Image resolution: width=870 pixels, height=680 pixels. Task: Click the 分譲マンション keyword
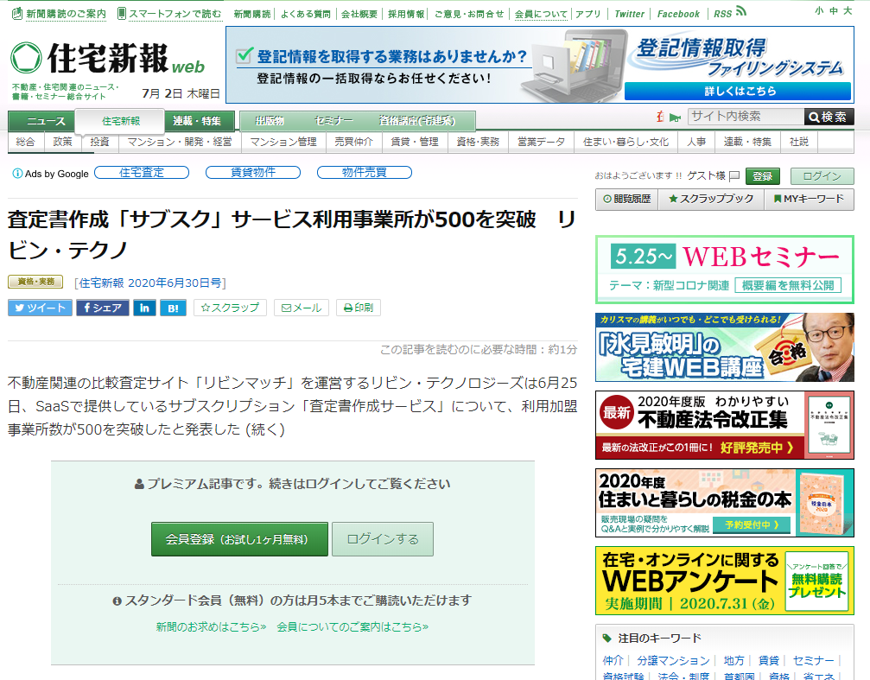673,661
